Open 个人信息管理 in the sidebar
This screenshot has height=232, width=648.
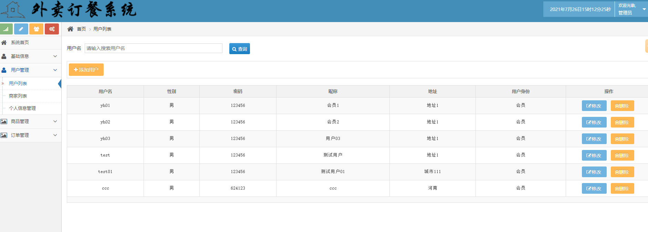click(22, 108)
